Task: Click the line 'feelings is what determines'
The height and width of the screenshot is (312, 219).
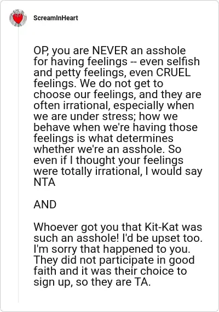Action: click(x=103, y=138)
